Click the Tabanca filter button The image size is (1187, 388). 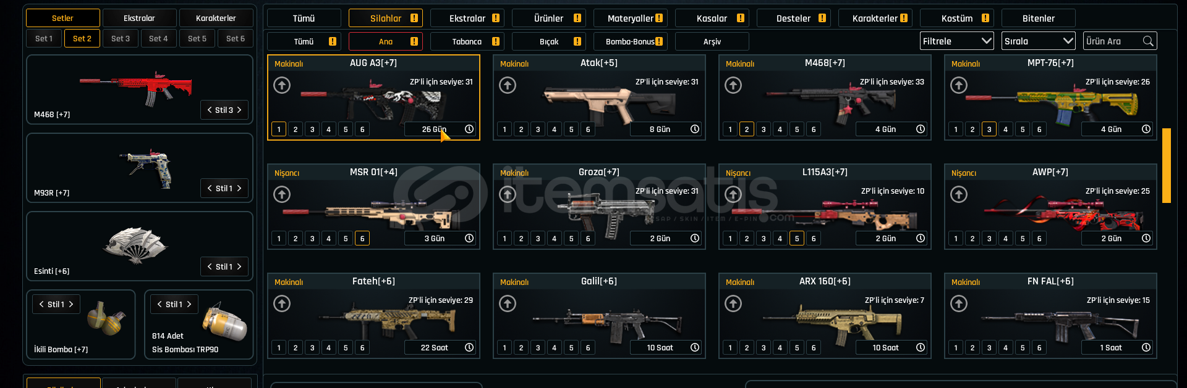467,41
